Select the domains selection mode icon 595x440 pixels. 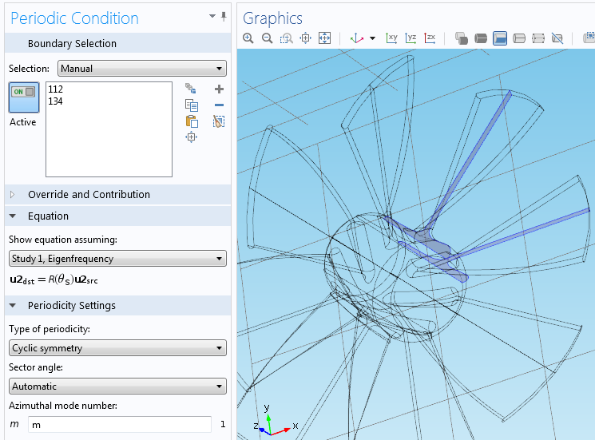pos(462,38)
